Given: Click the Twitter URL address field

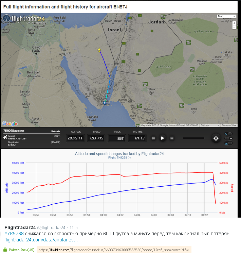Looking at the screenshot, I should click(x=114, y=250).
